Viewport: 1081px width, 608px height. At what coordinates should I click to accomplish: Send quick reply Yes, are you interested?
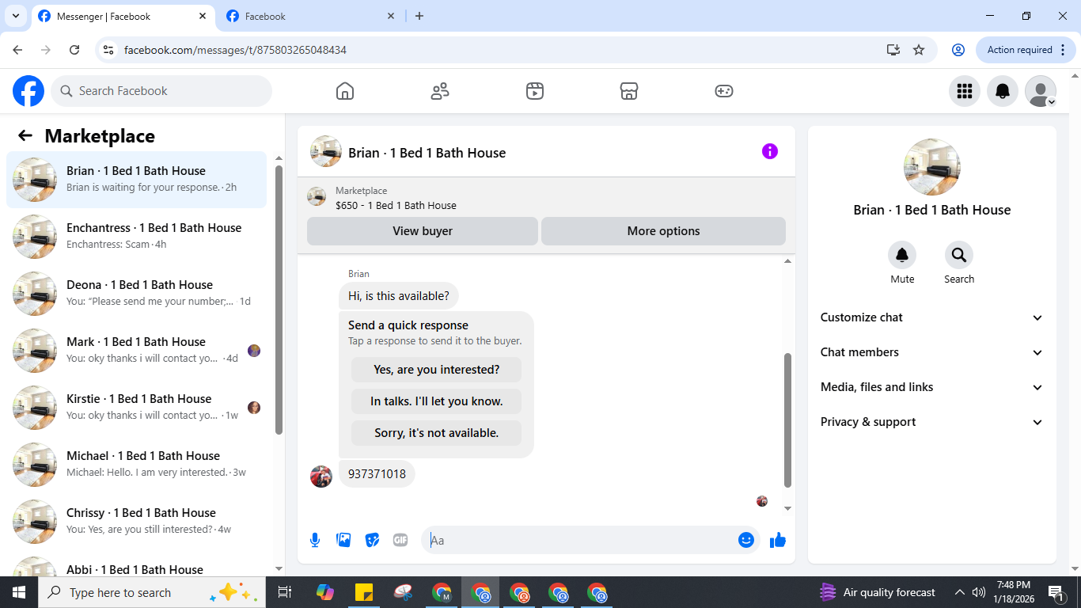[x=437, y=370]
